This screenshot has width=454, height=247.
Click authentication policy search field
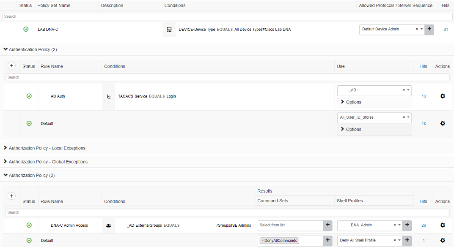click(x=227, y=77)
